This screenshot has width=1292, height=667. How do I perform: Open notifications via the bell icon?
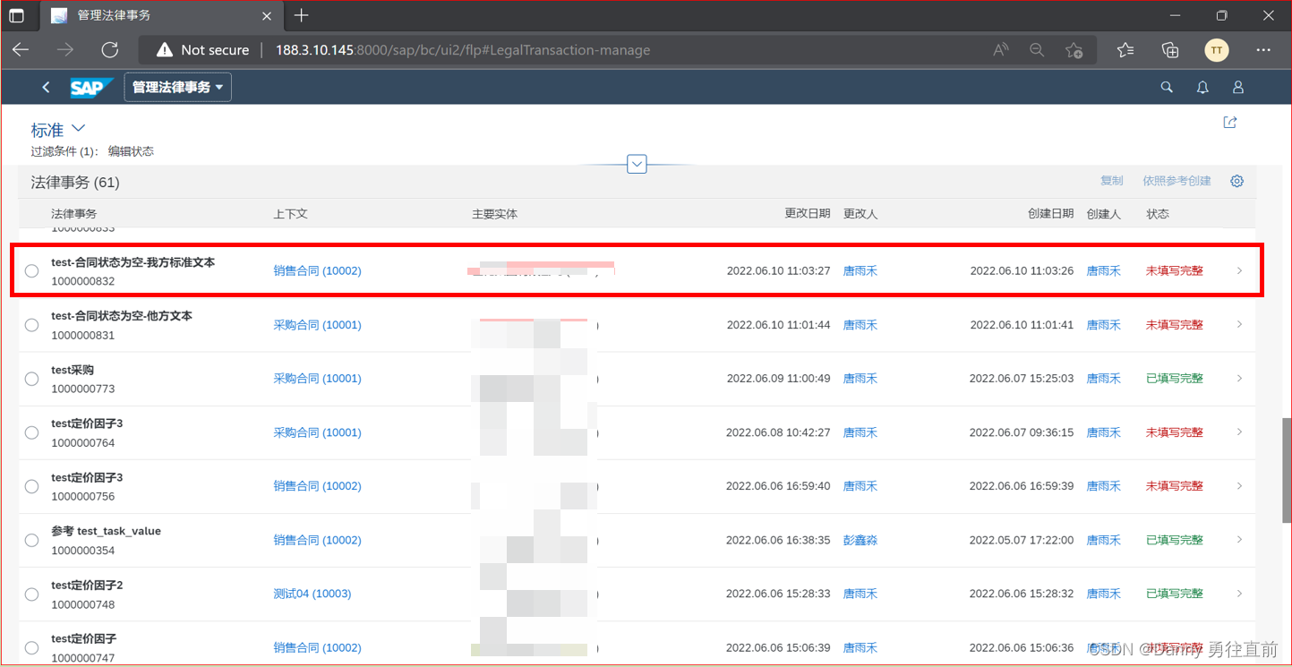pos(1202,87)
